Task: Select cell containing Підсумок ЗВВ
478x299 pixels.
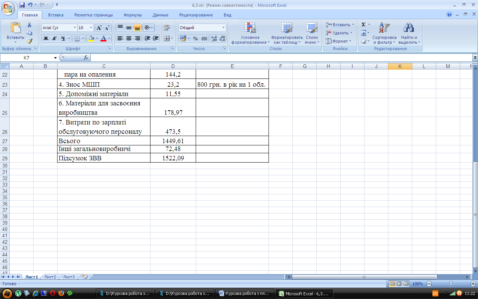Action: point(104,158)
